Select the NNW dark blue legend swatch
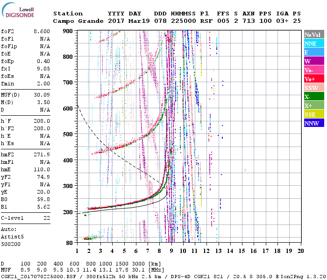Viewport: 327px width, 280px height. point(314,123)
